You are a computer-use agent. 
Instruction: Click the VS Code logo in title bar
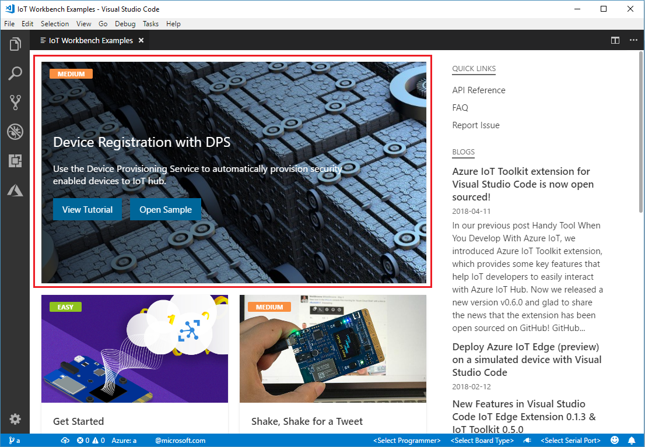9,9
